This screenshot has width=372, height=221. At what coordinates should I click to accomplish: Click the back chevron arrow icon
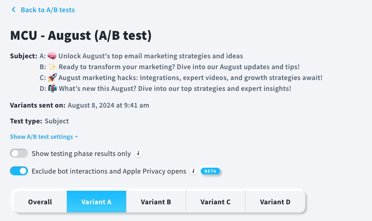14,9
